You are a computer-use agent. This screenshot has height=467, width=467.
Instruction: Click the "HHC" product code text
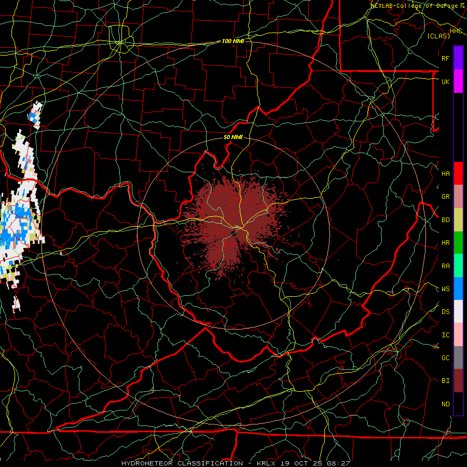[456, 31]
